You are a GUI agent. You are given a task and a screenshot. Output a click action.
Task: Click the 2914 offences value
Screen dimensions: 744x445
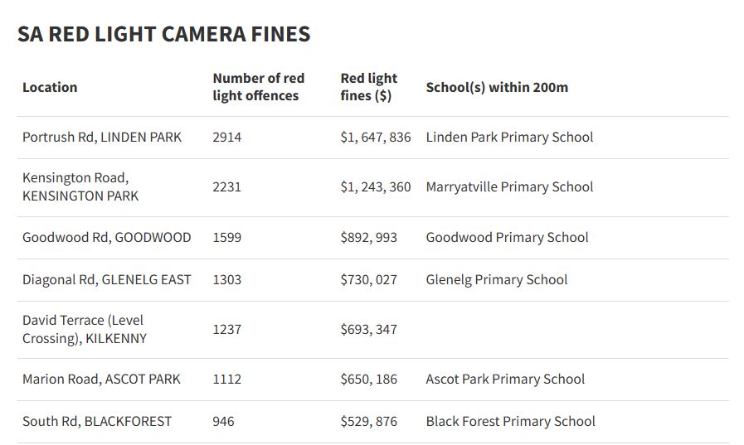227,137
